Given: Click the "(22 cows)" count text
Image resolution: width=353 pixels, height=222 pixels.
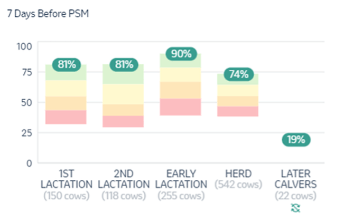Looking at the screenshot, I should 296,196.
